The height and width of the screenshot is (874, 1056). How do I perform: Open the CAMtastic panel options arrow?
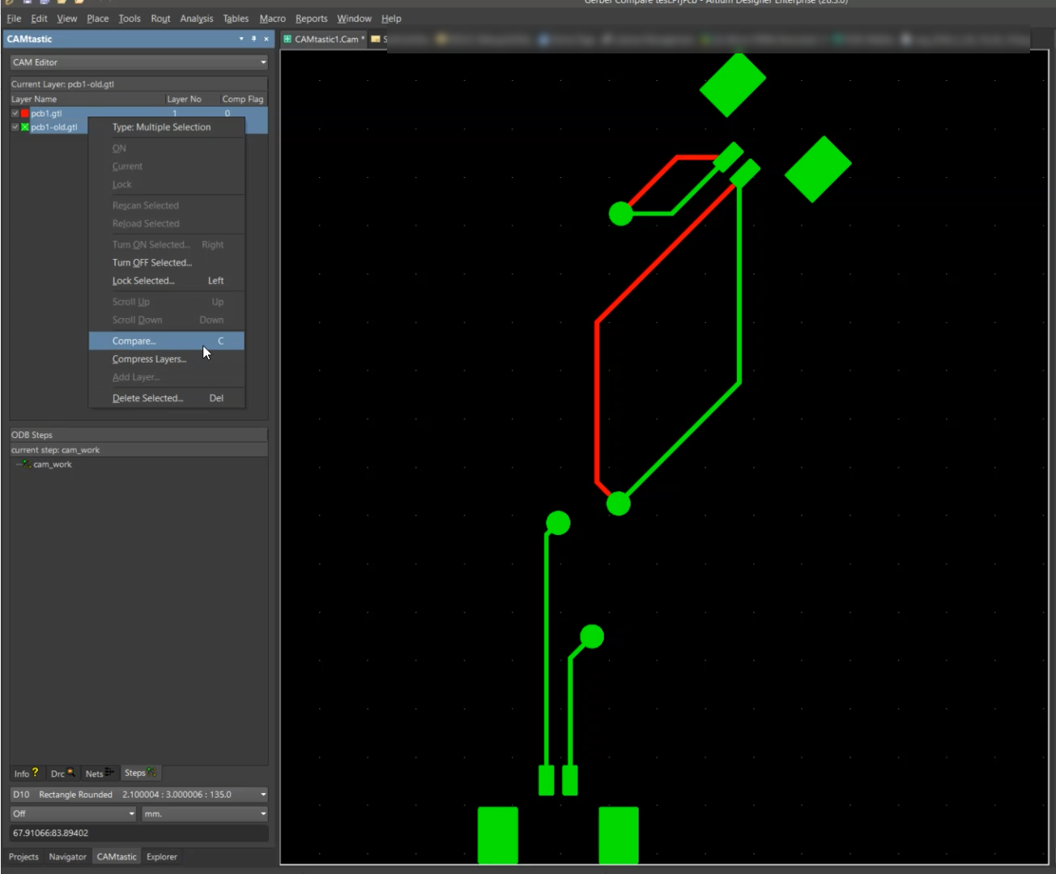pos(241,39)
